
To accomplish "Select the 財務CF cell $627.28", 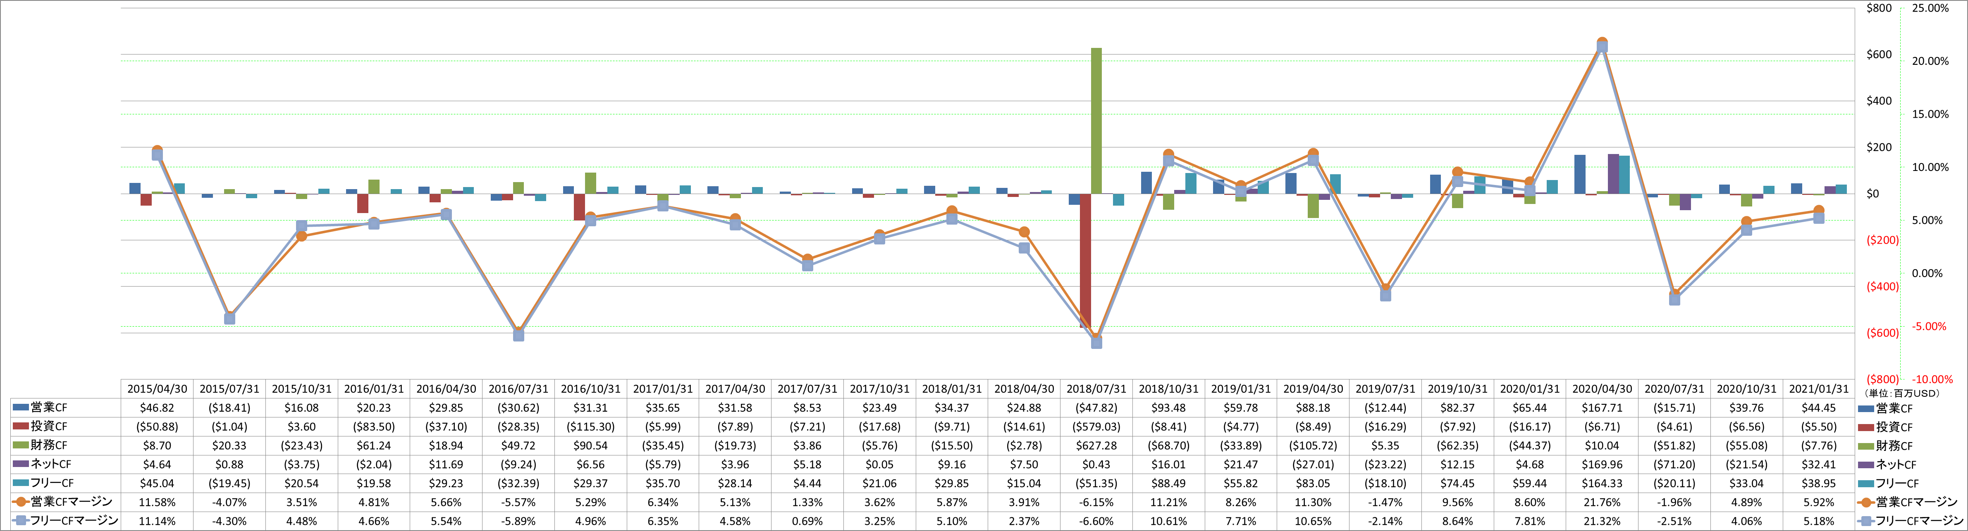I will click(1096, 445).
